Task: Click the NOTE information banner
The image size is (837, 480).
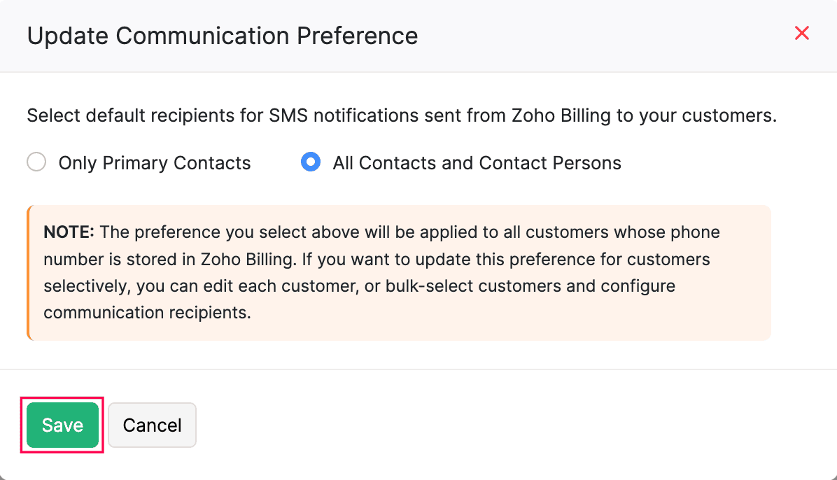Action: tap(399, 272)
